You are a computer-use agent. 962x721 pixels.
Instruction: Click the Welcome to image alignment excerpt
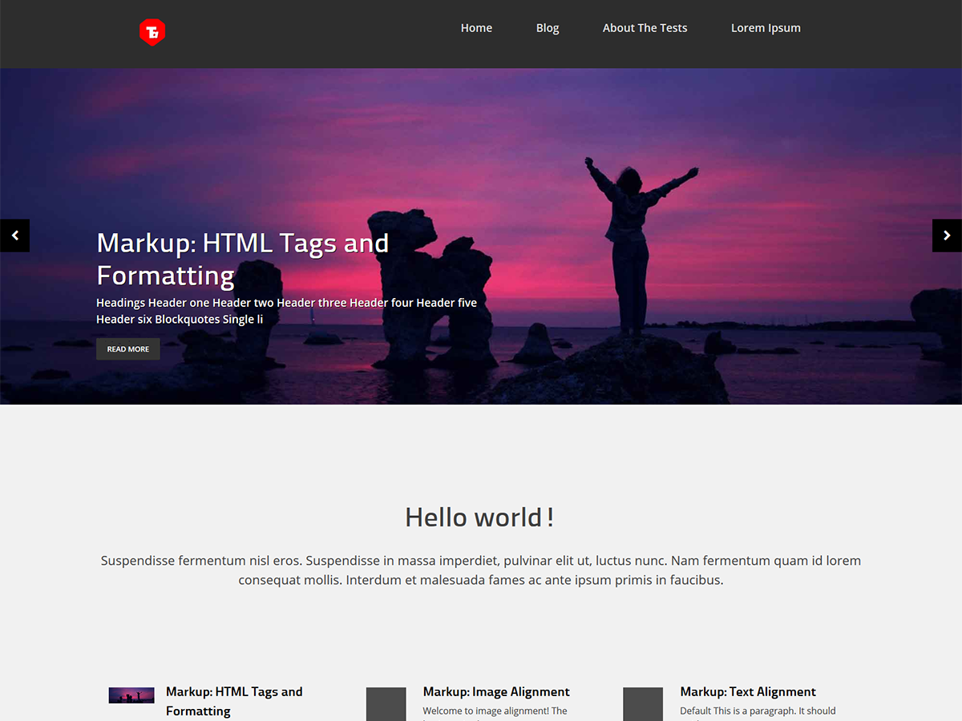[495, 711]
